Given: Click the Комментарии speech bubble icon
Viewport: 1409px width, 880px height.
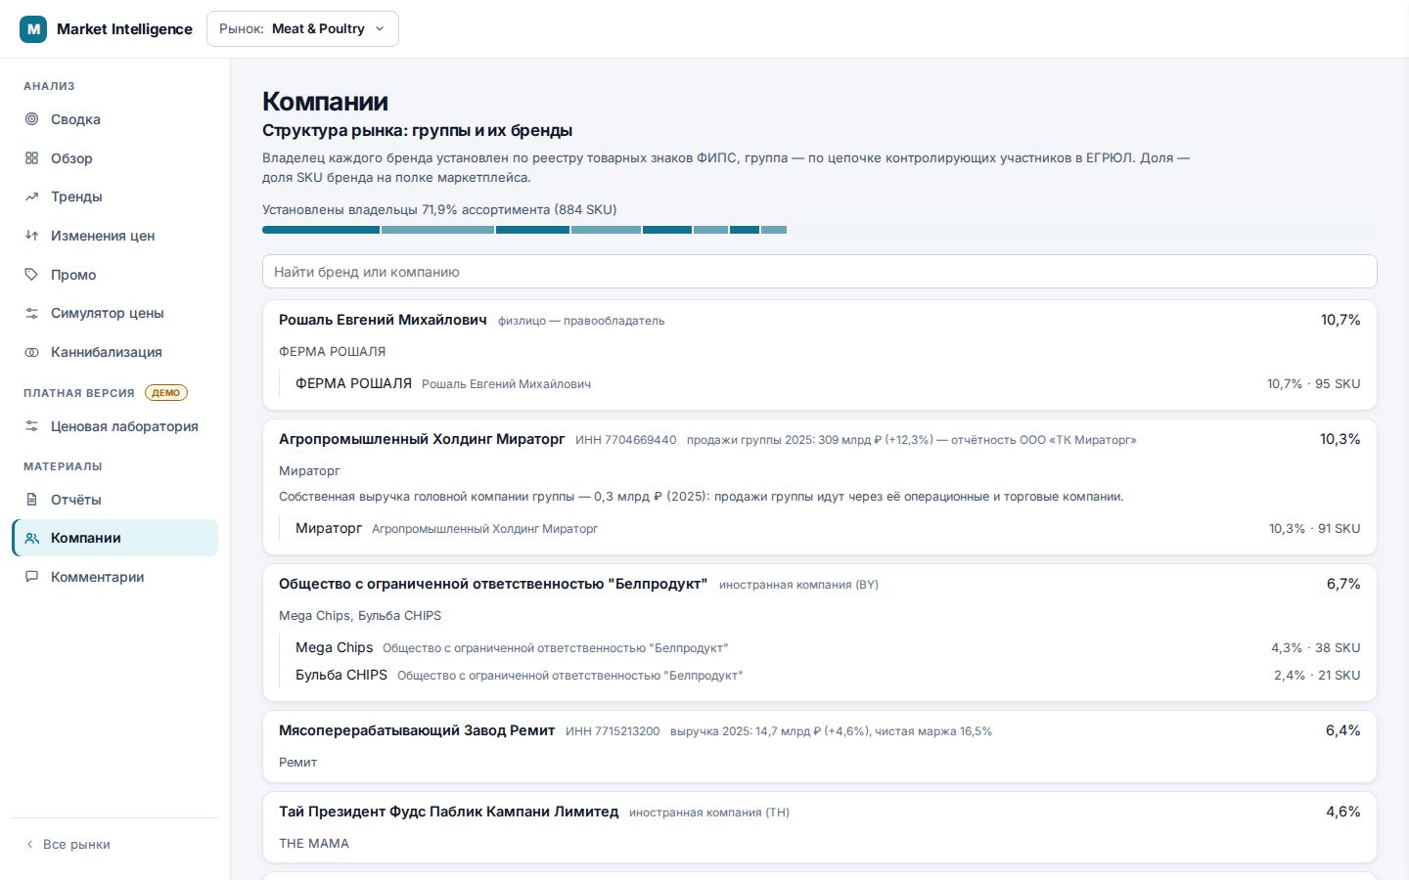Looking at the screenshot, I should coord(32,577).
